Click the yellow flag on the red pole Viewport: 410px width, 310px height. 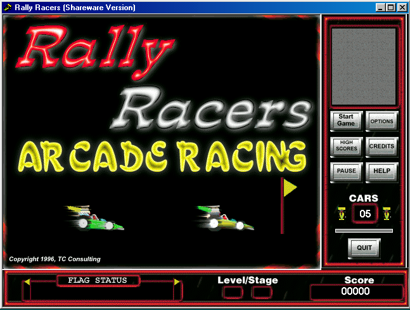coord(290,187)
